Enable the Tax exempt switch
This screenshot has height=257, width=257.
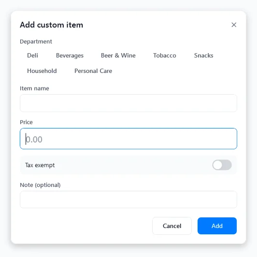coord(222,165)
